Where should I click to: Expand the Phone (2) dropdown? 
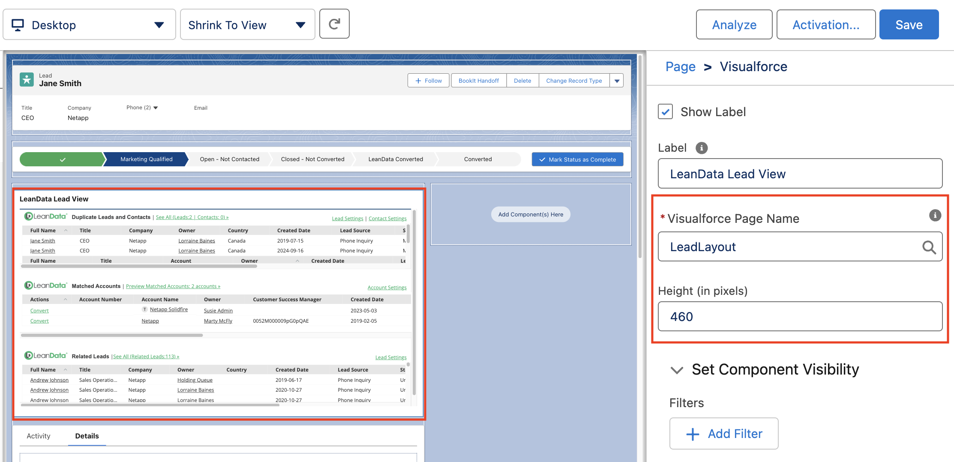coord(156,108)
